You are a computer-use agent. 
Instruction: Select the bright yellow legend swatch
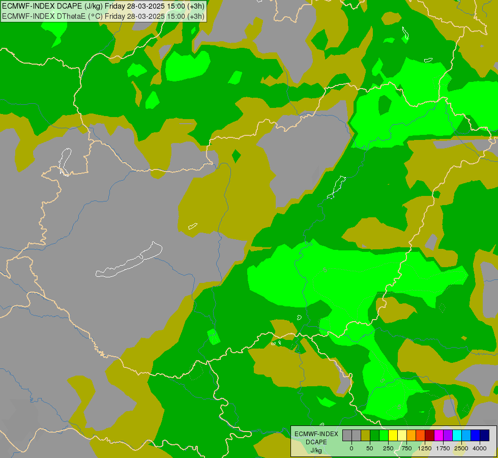[393, 435]
